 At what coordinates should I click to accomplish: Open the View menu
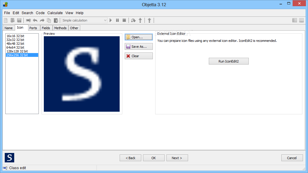click(x=69, y=13)
